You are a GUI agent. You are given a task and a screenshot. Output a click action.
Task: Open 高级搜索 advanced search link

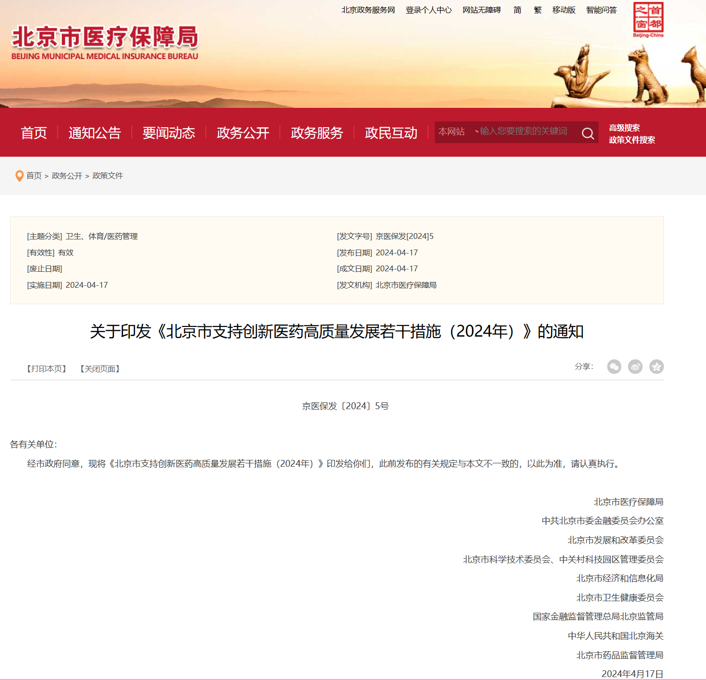[x=624, y=128]
